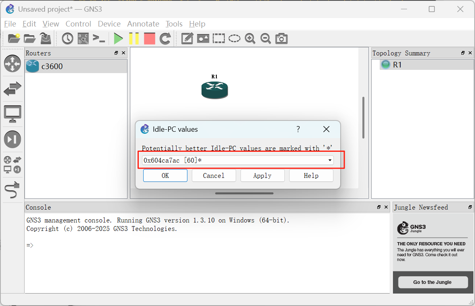475x306 pixels.
Task: Select R1 in Topology Summary
Action: tap(426, 65)
